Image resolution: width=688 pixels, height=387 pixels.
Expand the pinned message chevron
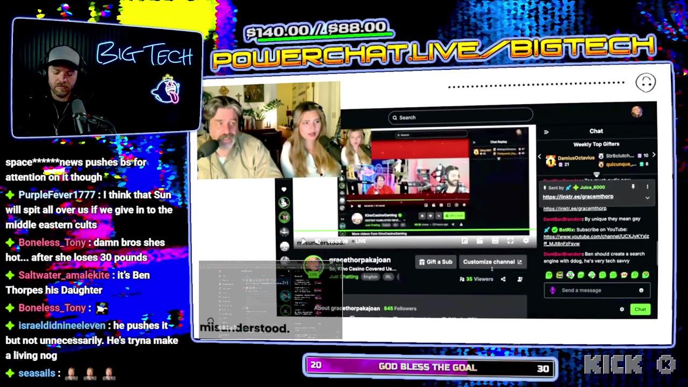[x=647, y=198]
